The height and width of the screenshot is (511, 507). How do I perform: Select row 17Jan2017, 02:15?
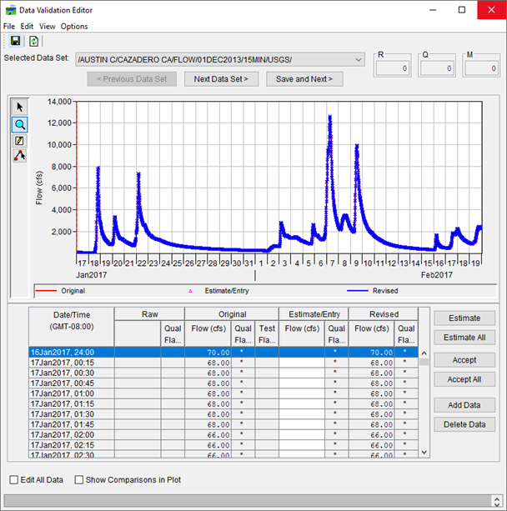(x=223, y=445)
